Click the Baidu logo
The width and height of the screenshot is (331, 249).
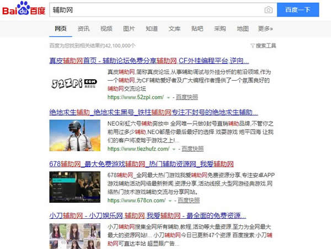pos(24,9)
